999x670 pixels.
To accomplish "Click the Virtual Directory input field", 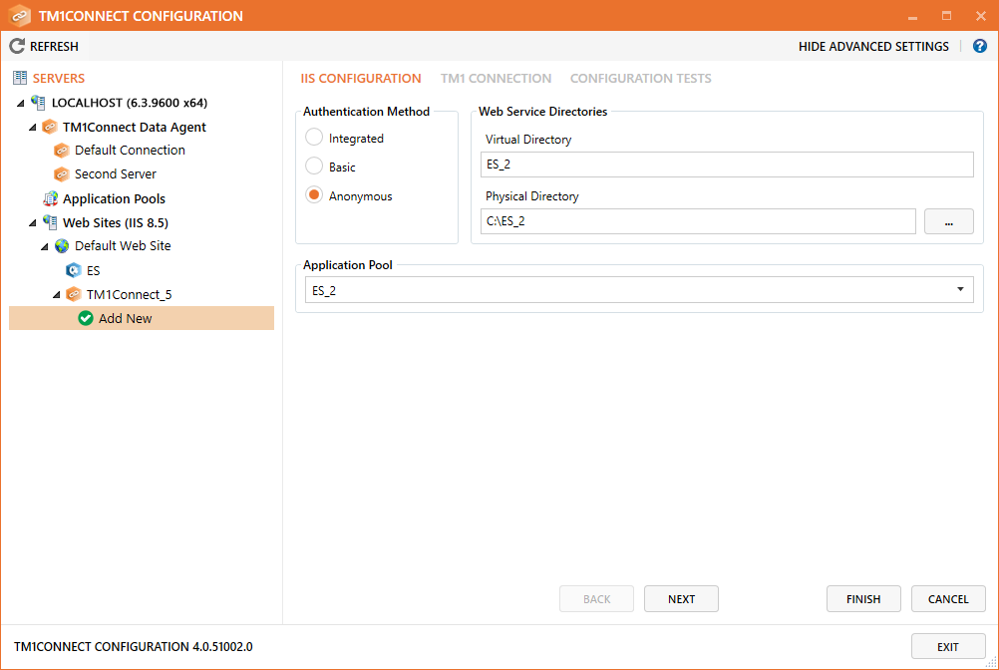I will [x=727, y=165].
